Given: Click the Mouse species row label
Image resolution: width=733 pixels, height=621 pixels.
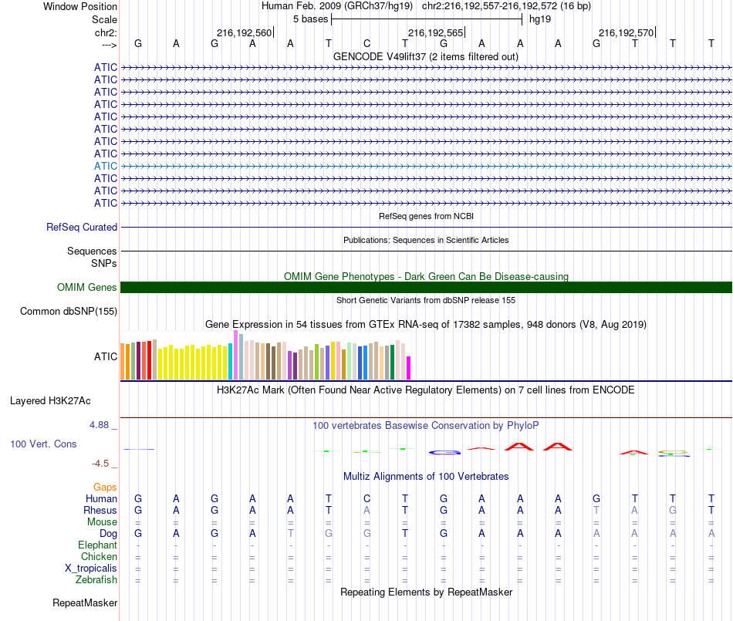Looking at the screenshot, I should tap(102, 522).
